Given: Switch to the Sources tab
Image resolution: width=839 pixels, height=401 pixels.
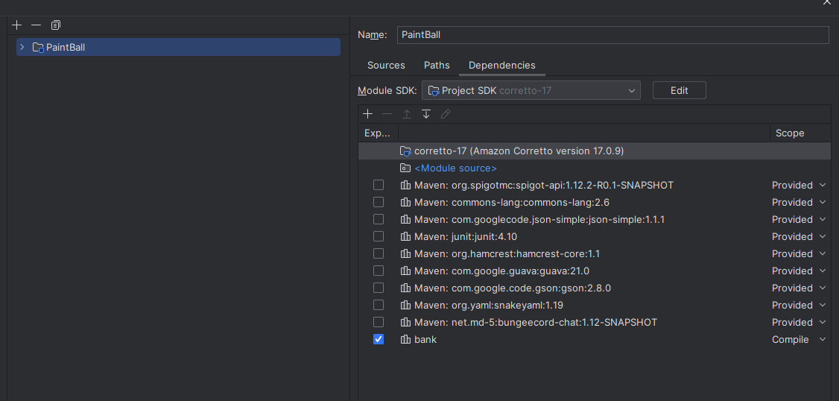Looking at the screenshot, I should 386,66.
